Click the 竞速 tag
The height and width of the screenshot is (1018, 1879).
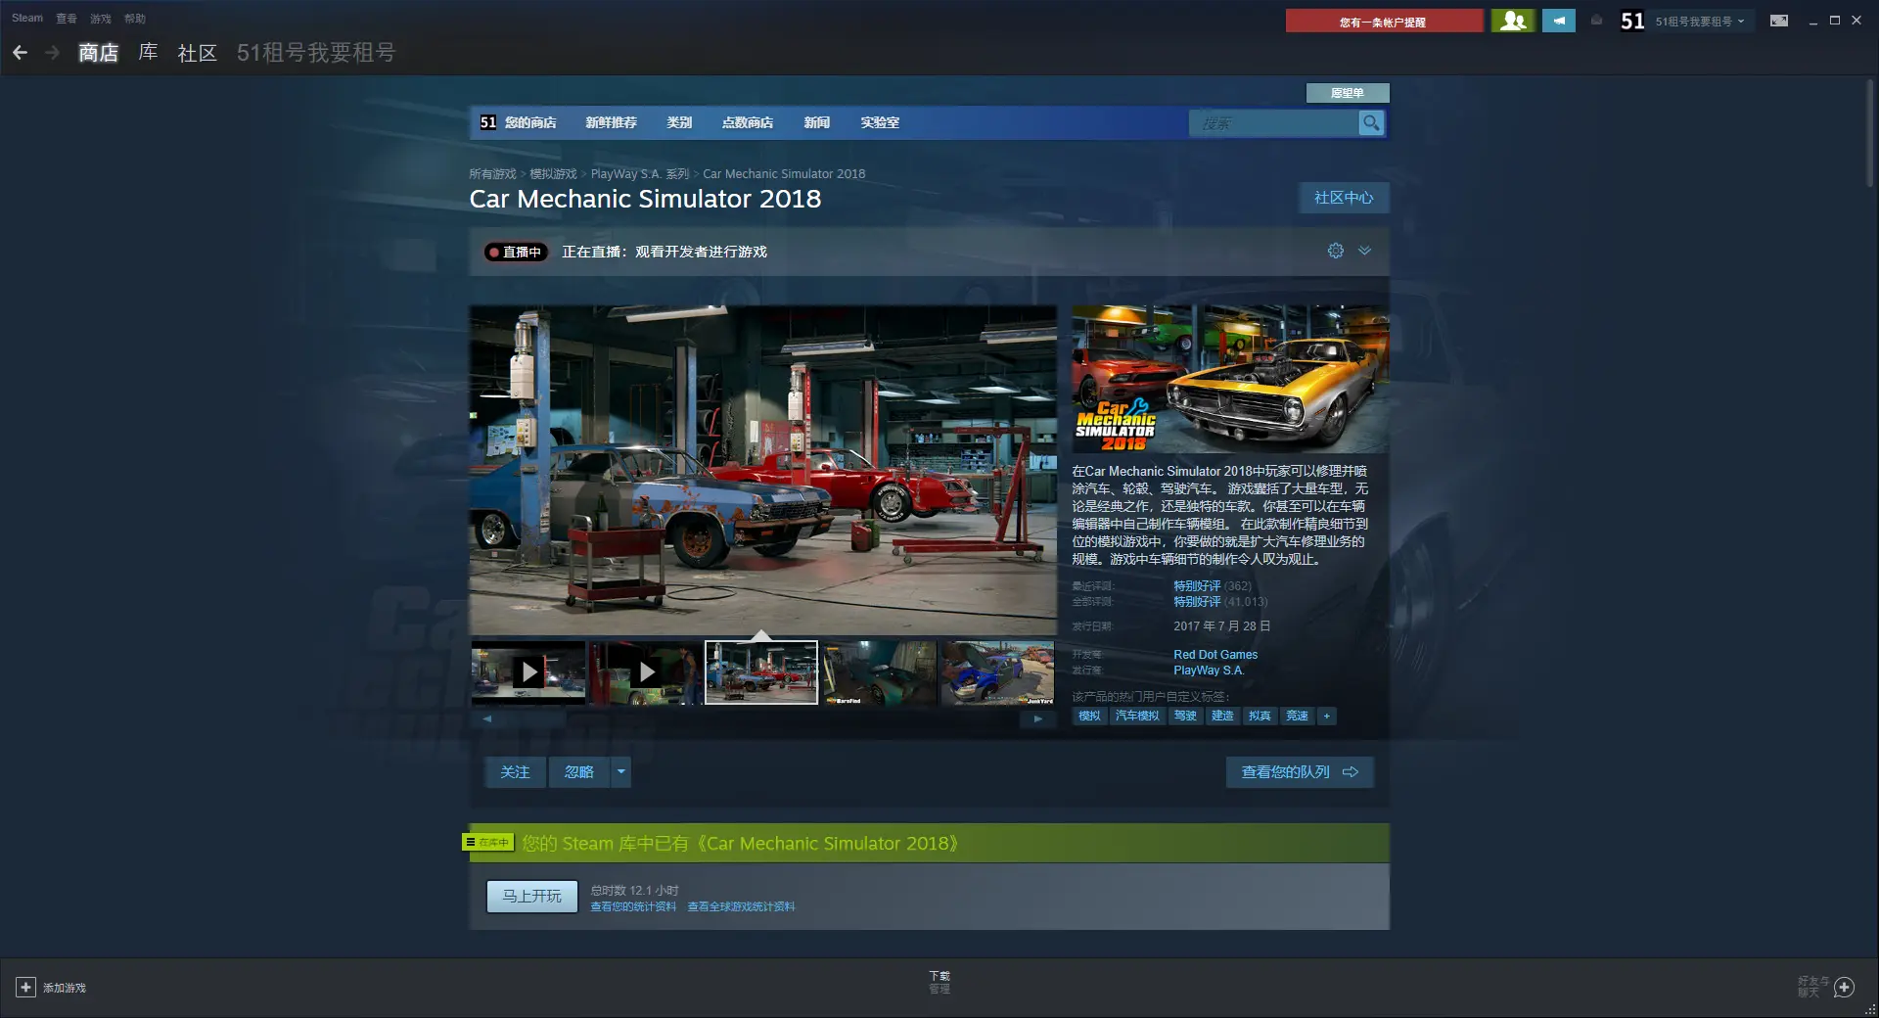coord(1297,717)
